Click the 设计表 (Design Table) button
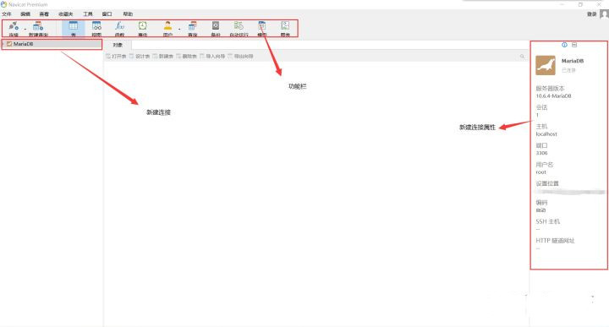The image size is (609, 327). (x=140, y=57)
